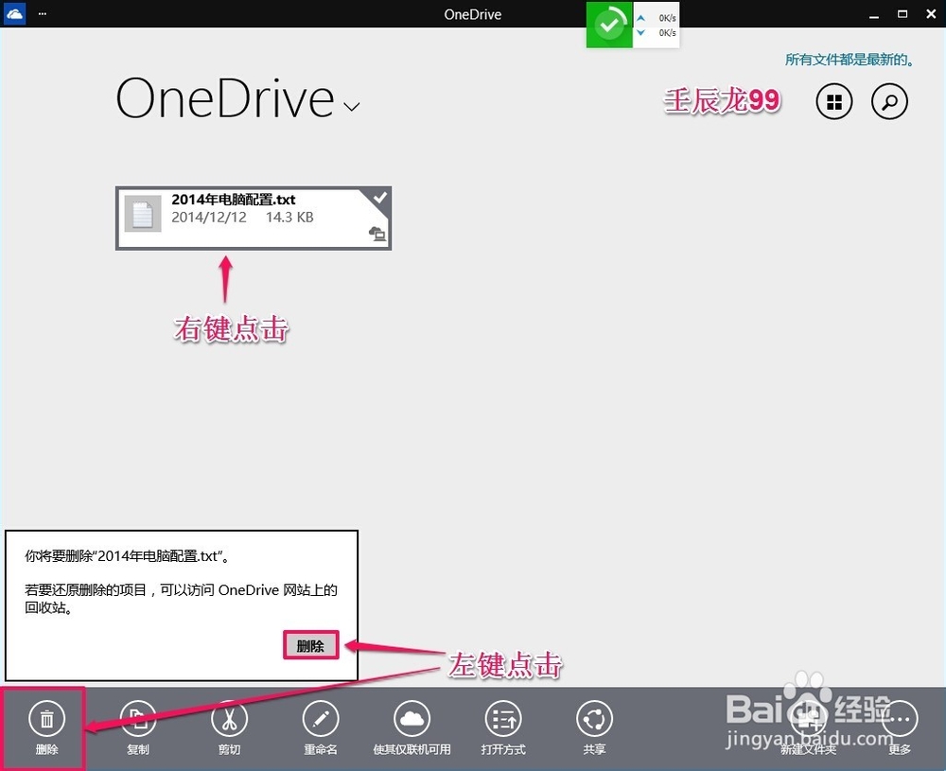
Task: Click the Open with (打开方式) icon
Action: pos(503,719)
